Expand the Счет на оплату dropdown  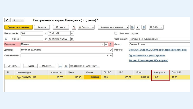[x=108, y=55]
